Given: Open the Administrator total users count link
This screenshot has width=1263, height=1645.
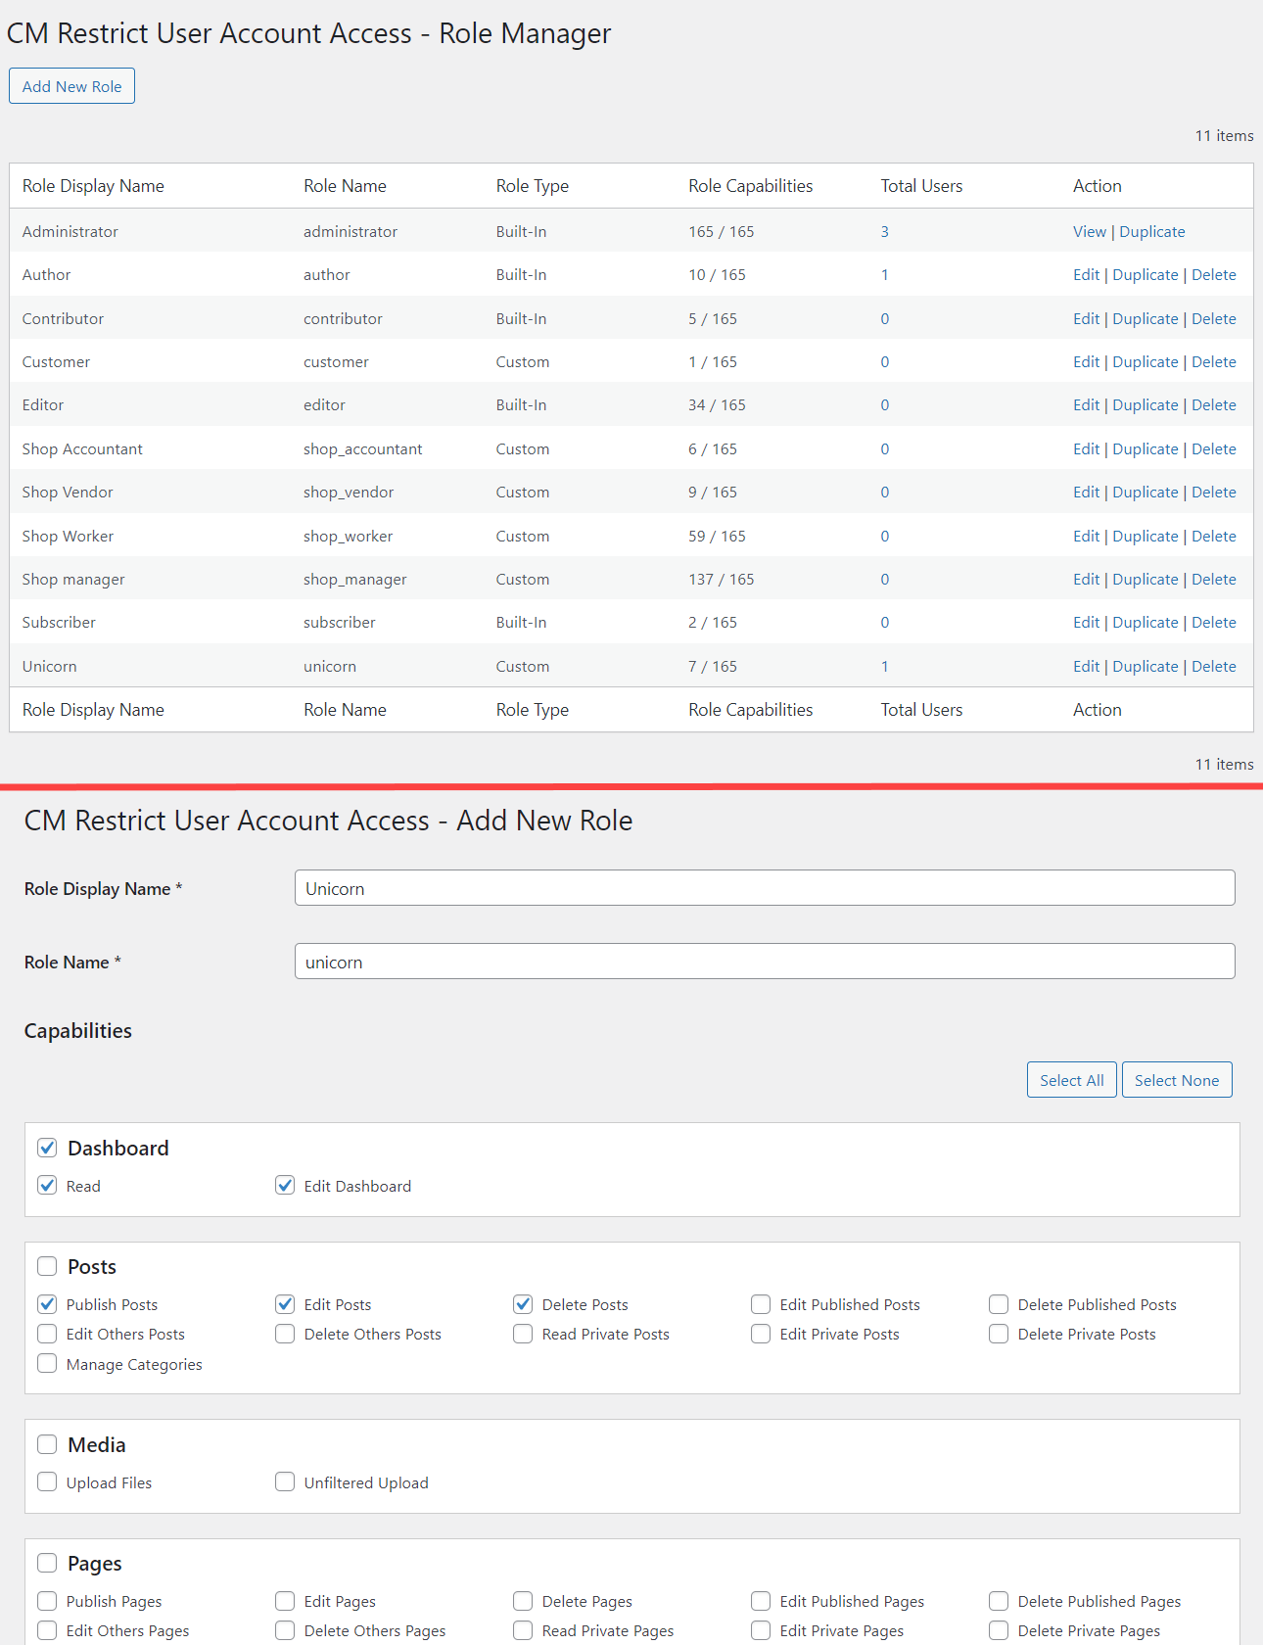Looking at the screenshot, I should tap(884, 232).
